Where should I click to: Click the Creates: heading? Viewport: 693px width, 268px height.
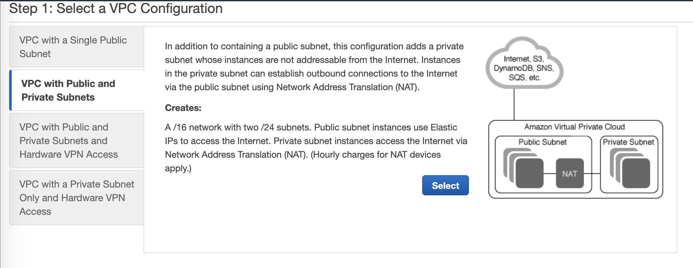coord(183,108)
